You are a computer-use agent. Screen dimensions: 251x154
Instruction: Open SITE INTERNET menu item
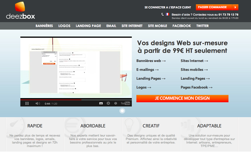(132, 26)
